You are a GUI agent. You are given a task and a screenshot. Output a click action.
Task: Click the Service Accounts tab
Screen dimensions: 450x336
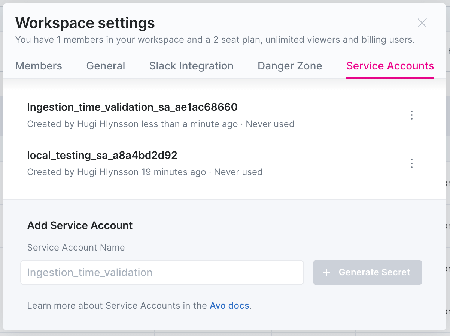[x=390, y=66]
